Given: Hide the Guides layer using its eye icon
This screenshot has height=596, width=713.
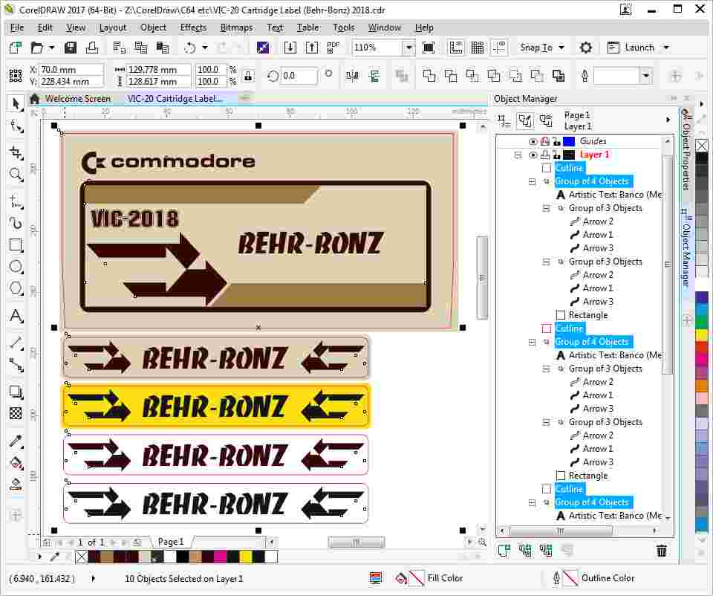Looking at the screenshot, I should point(533,141).
